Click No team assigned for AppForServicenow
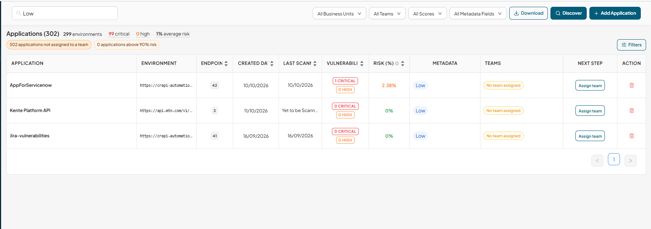This screenshot has height=229, width=651. click(x=503, y=85)
